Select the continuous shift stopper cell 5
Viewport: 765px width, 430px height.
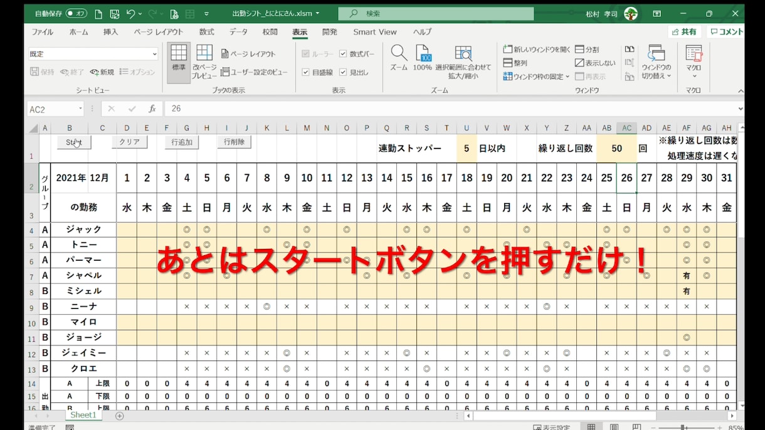coord(467,149)
